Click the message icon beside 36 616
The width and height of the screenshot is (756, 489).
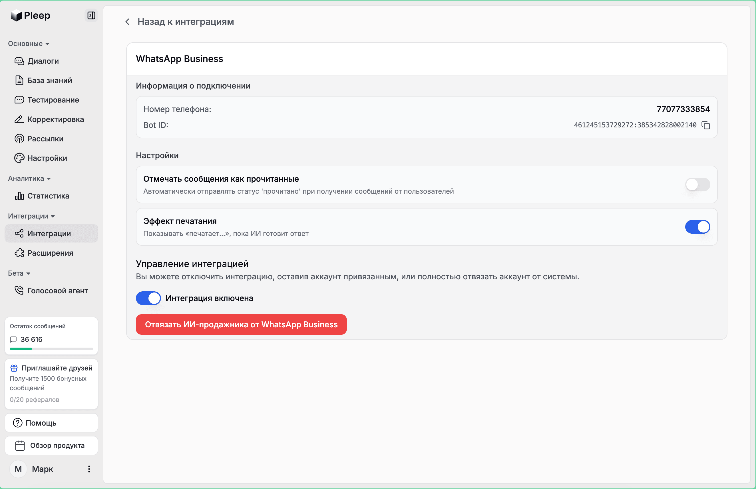pos(13,339)
